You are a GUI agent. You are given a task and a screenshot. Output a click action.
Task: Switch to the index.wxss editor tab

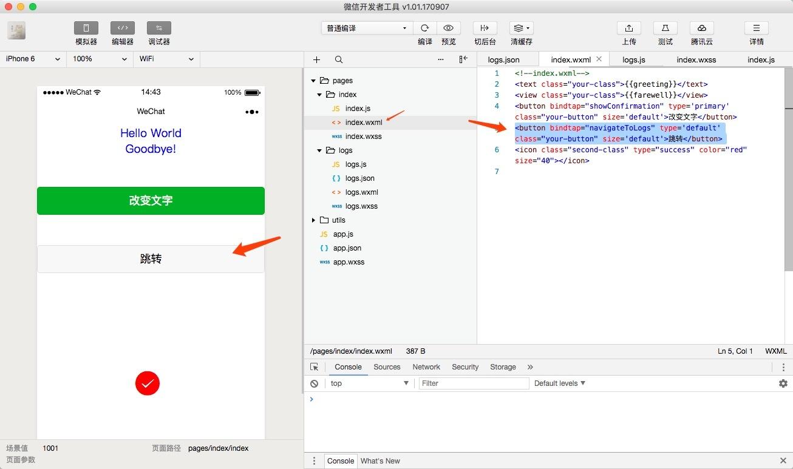696,59
